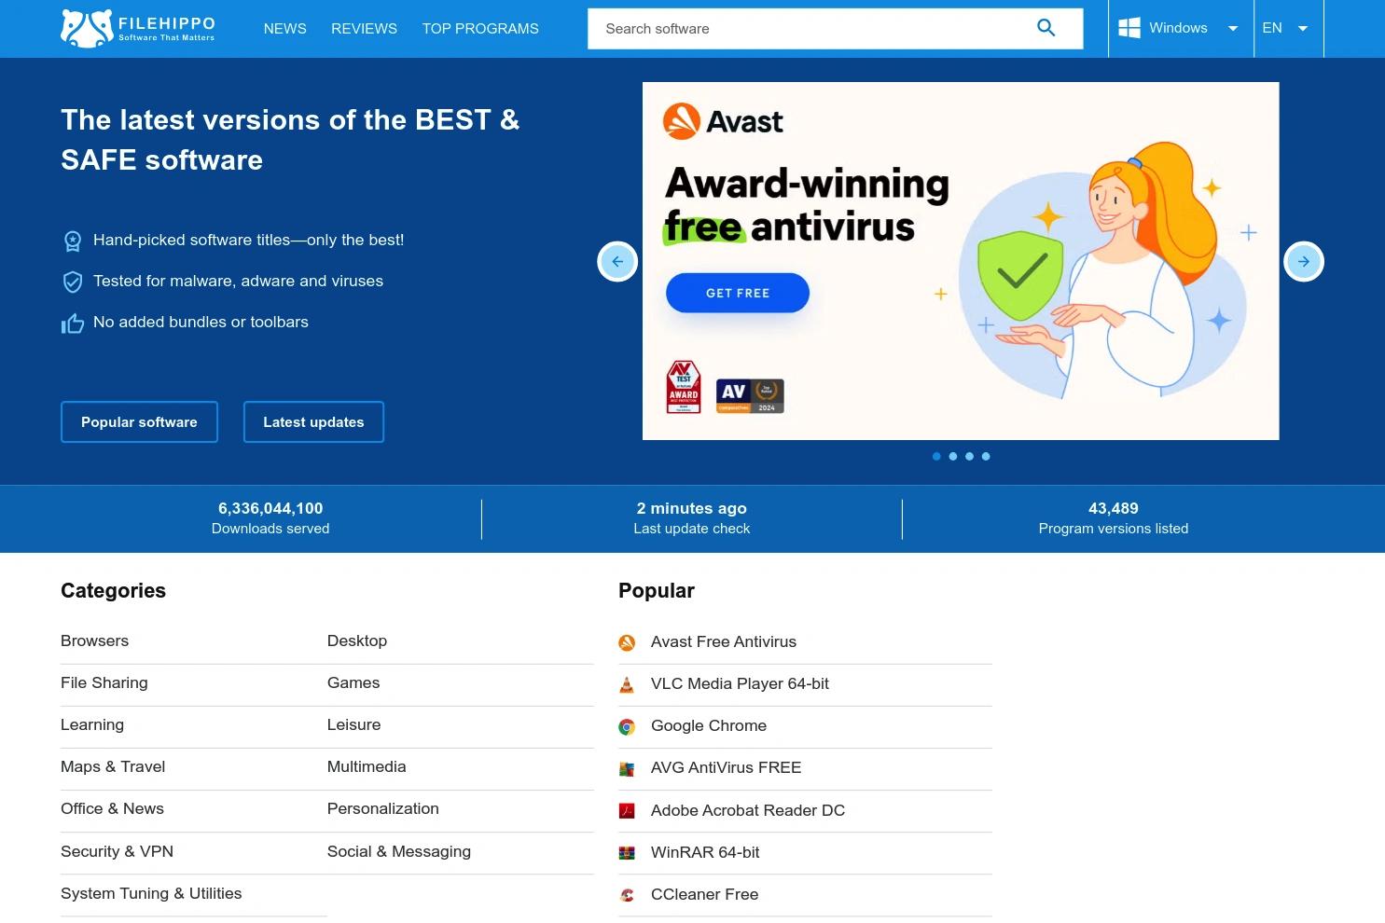Click the search magnifier icon
Screen dimensions: 1385x923
(x=1046, y=28)
